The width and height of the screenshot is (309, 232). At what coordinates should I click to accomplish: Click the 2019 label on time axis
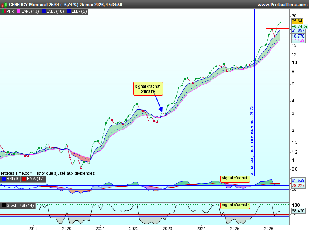click(33, 229)
